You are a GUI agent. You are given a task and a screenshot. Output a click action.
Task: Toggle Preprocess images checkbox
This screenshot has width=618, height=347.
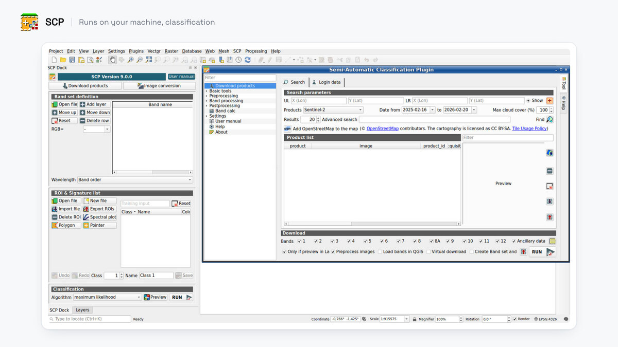tap(333, 252)
